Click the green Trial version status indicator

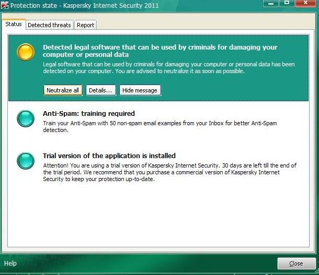click(25, 161)
